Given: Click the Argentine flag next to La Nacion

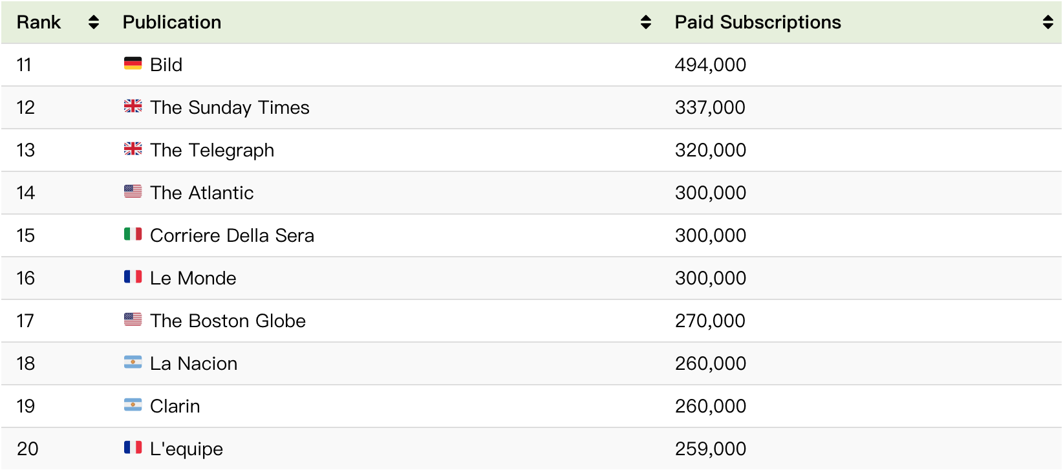Looking at the screenshot, I should pyautogui.click(x=133, y=362).
